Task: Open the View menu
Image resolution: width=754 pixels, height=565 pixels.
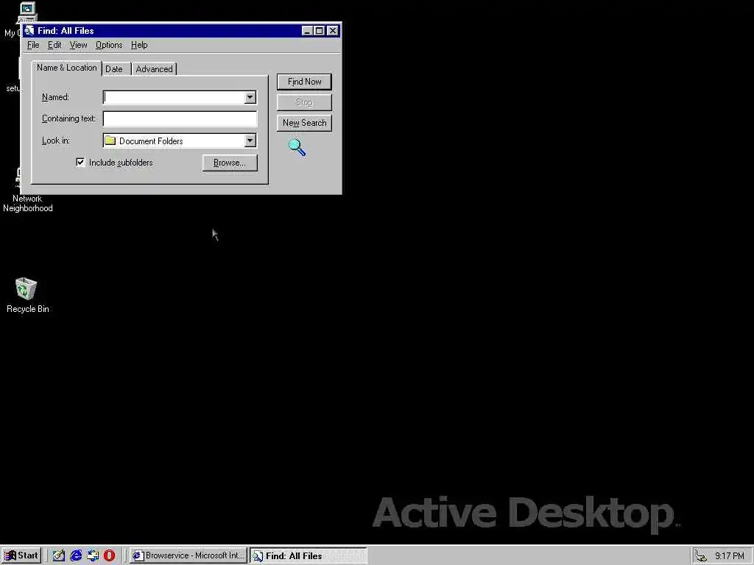Action: click(x=78, y=45)
